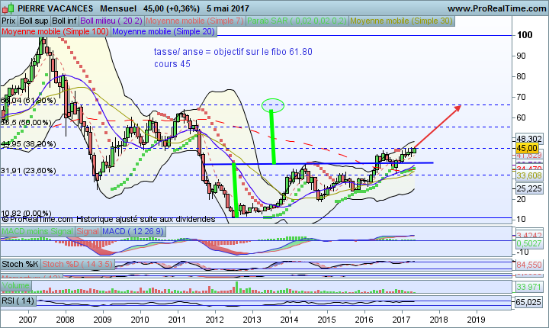Select the Boll inf indicator label
This screenshot has height=328, width=549.
64,21
